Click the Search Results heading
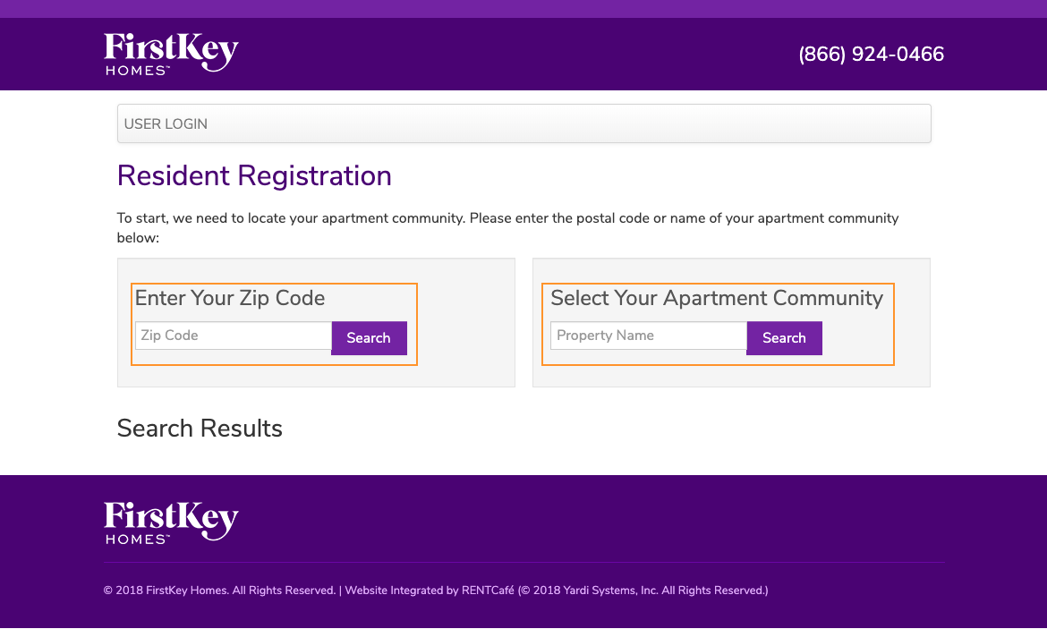This screenshot has height=629, width=1047. point(200,429)
